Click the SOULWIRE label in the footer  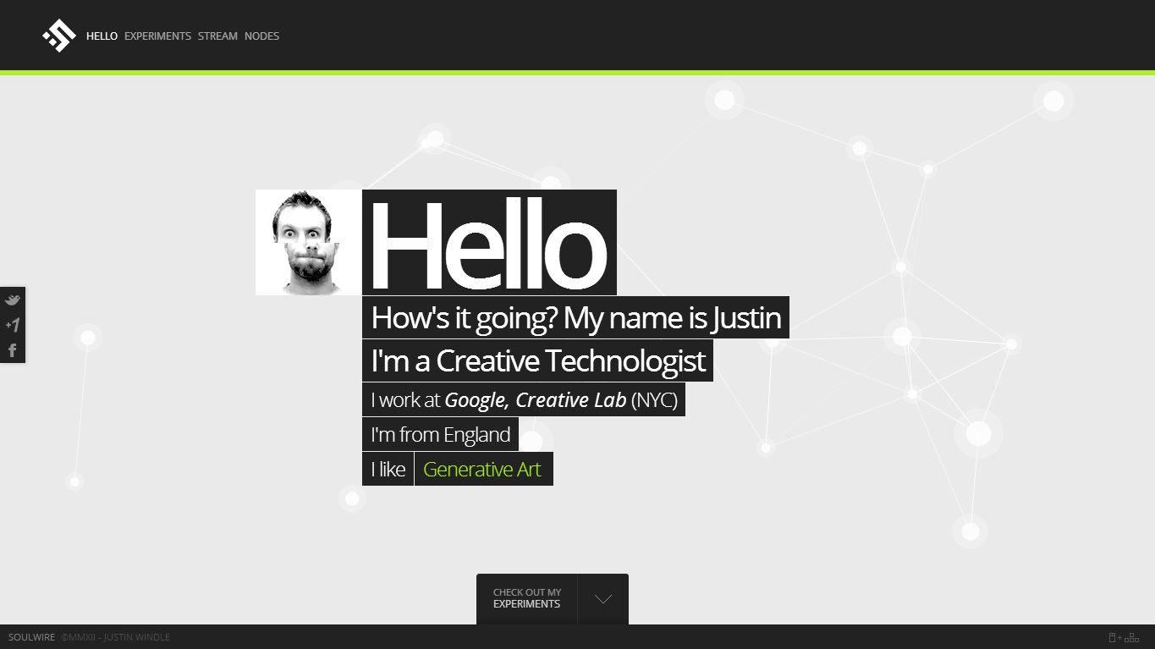32,637
